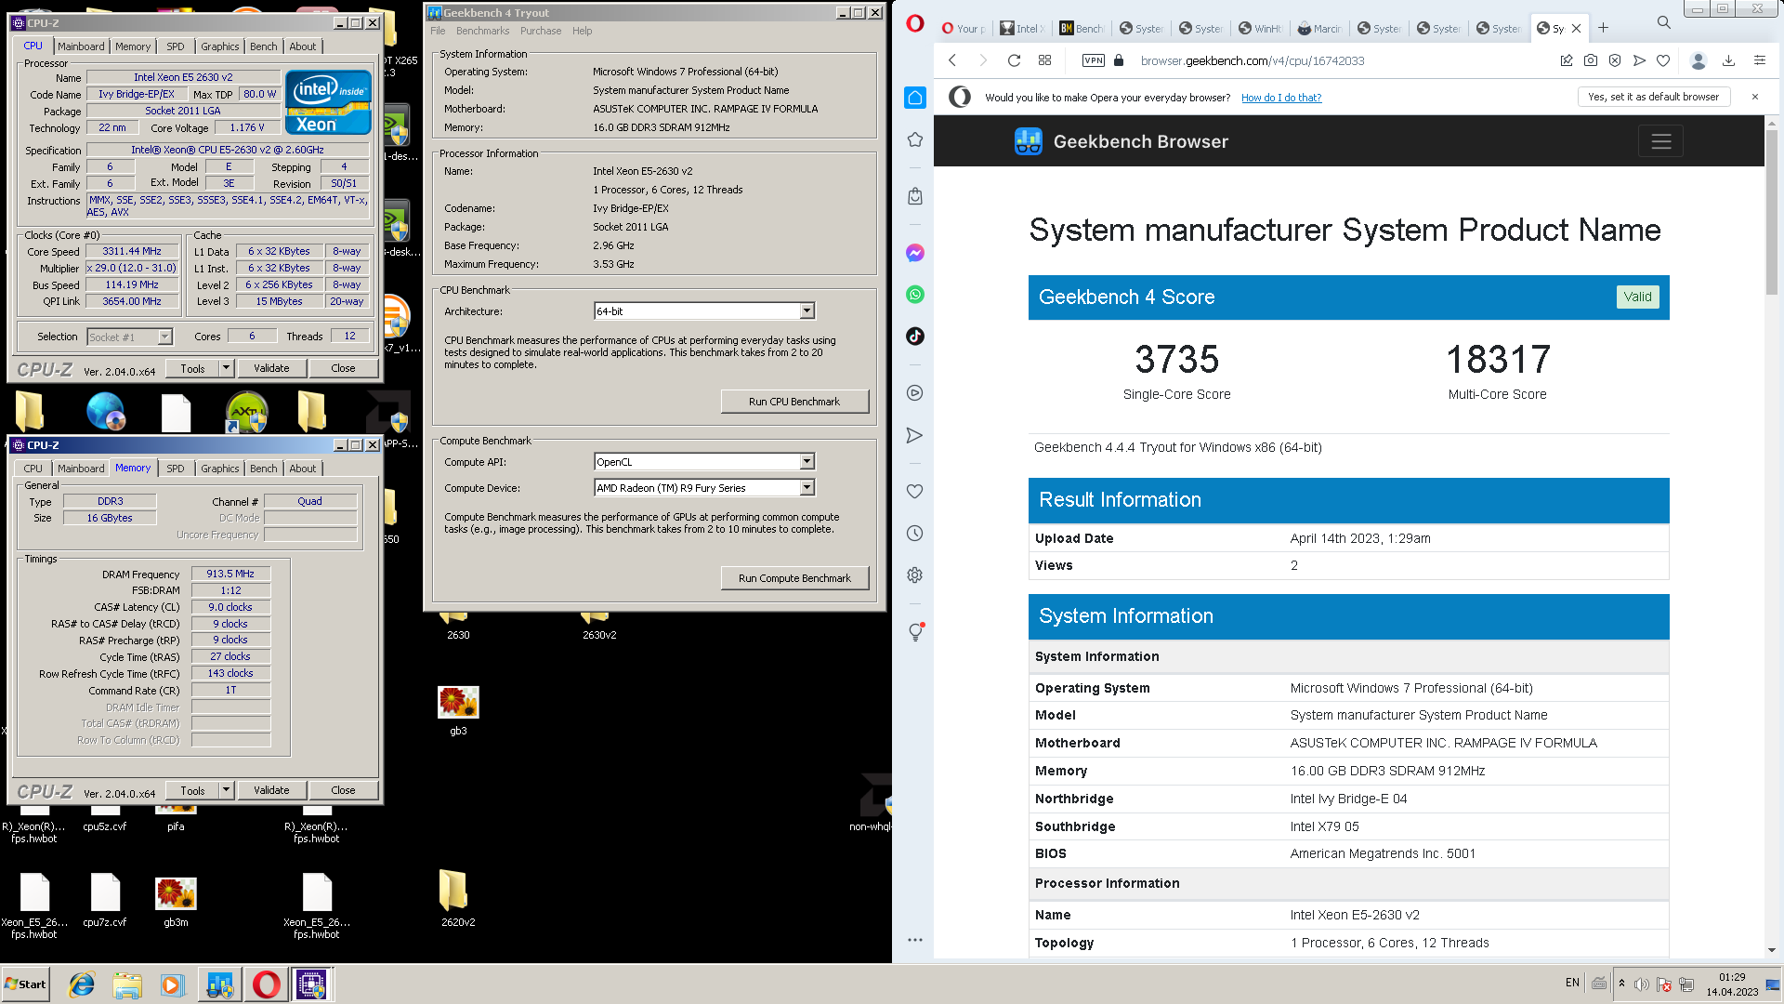1784x1004 pixels.
Task: Open sidebar three-dots more options
Action: tap(915, 940)
